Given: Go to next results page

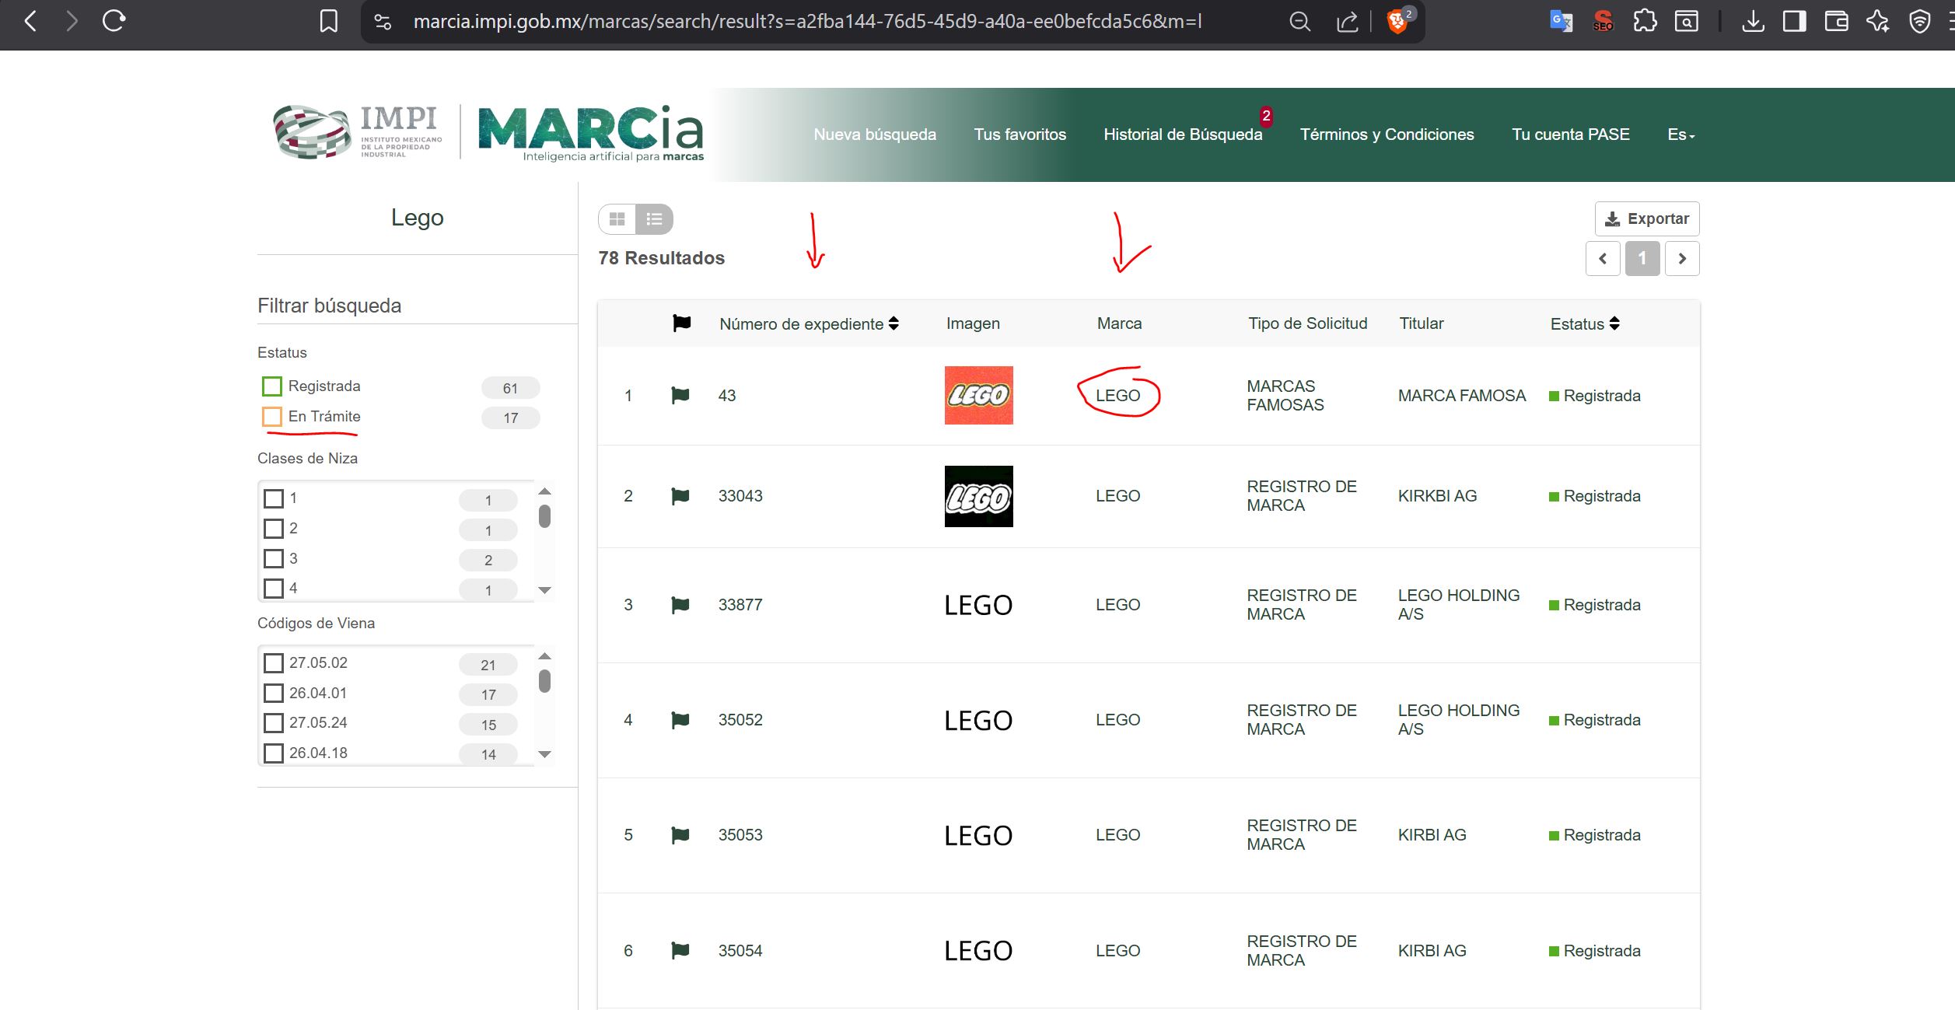Looking at the screenshot, I should 1682,259.
